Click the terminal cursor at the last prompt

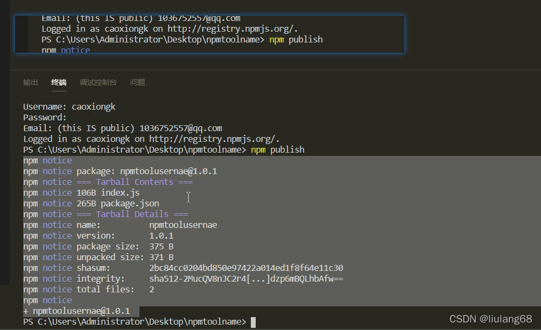click(x=253, y=322)
